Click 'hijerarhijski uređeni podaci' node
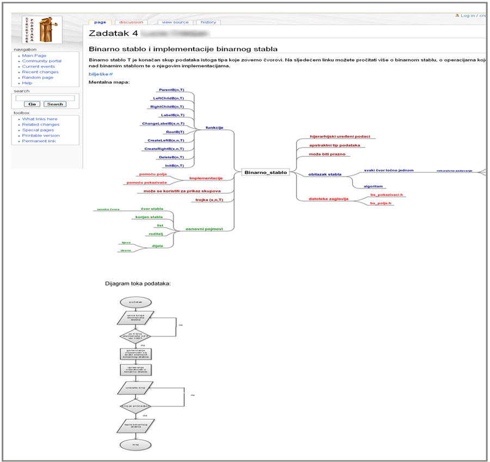The image size is (490, 462). (340, 136)
